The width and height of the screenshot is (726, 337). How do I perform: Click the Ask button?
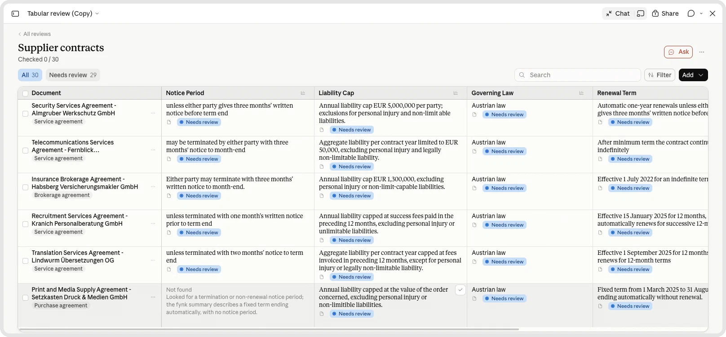(678, 52)
